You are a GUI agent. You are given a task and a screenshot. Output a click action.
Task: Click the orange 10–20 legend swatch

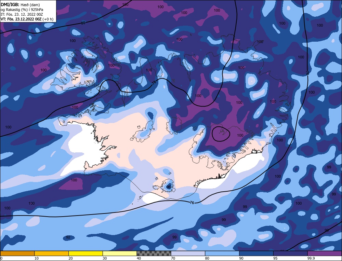tap(52, 253)
